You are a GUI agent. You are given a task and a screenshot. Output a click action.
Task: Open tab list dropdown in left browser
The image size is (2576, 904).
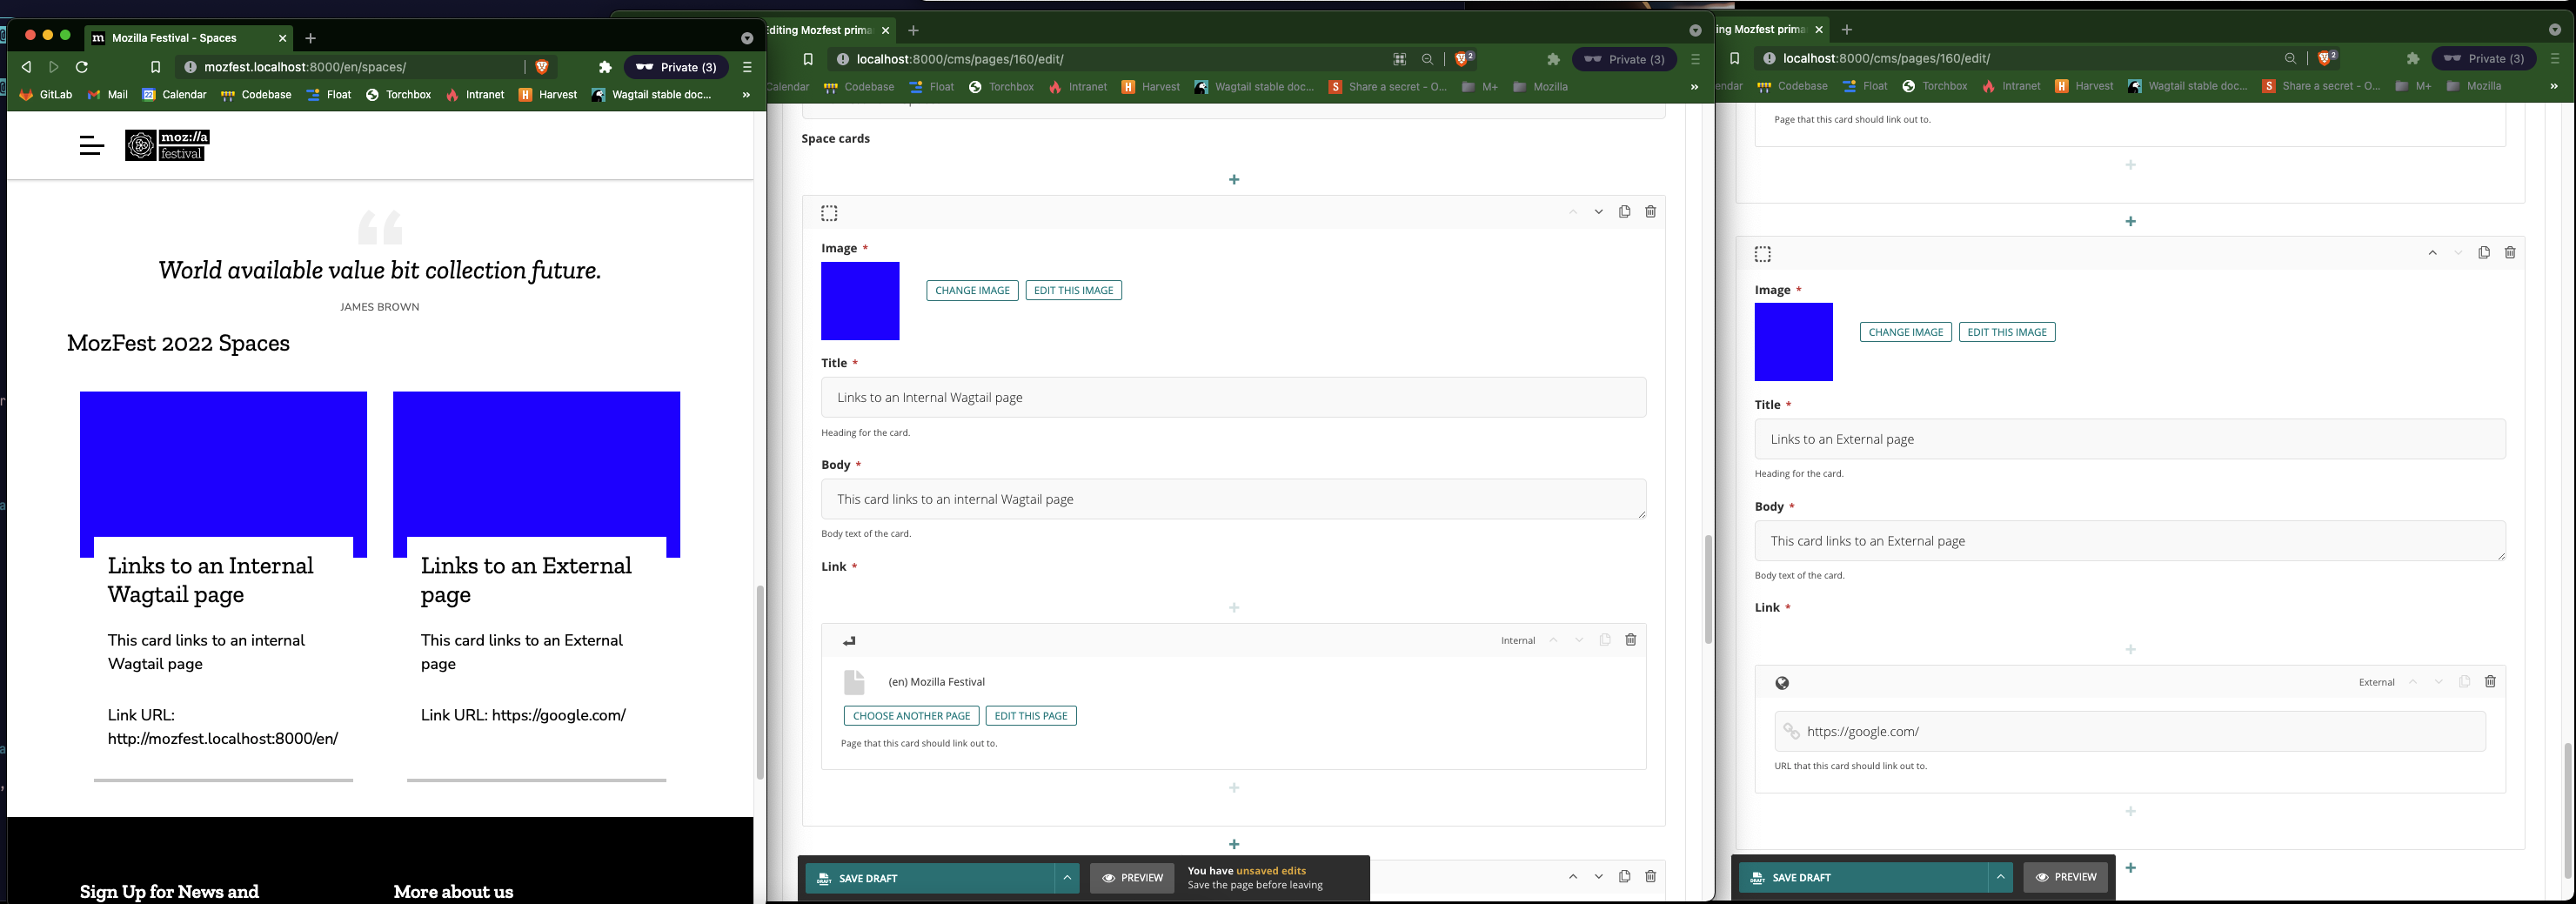[747, 38]
